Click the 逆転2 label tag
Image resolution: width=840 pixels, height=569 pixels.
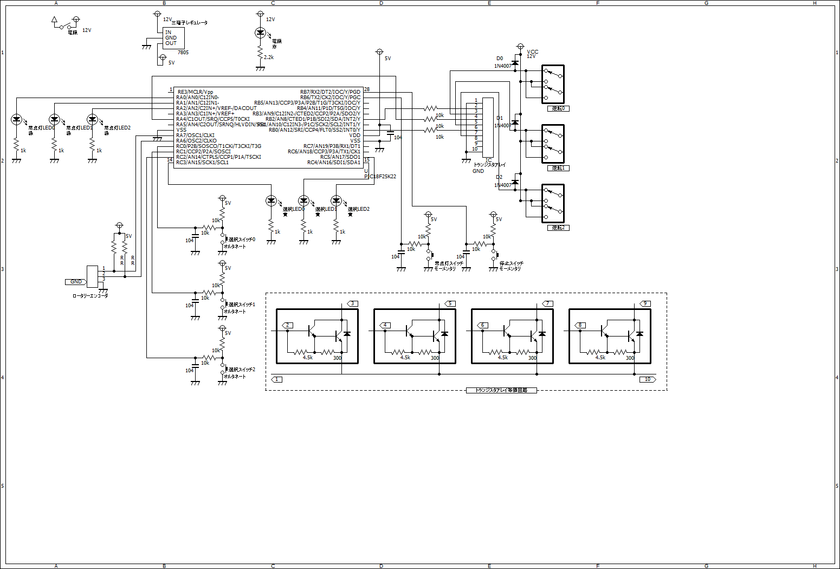point(558,228)
